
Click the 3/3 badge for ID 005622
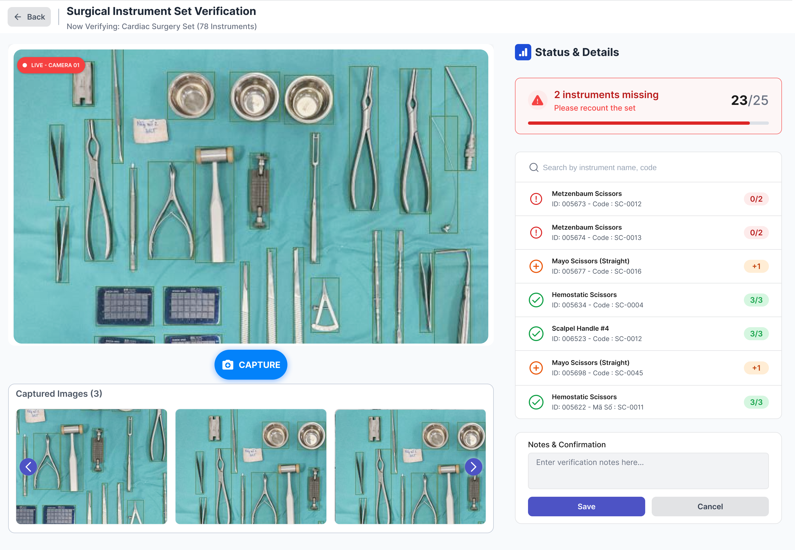click(756, 402)
